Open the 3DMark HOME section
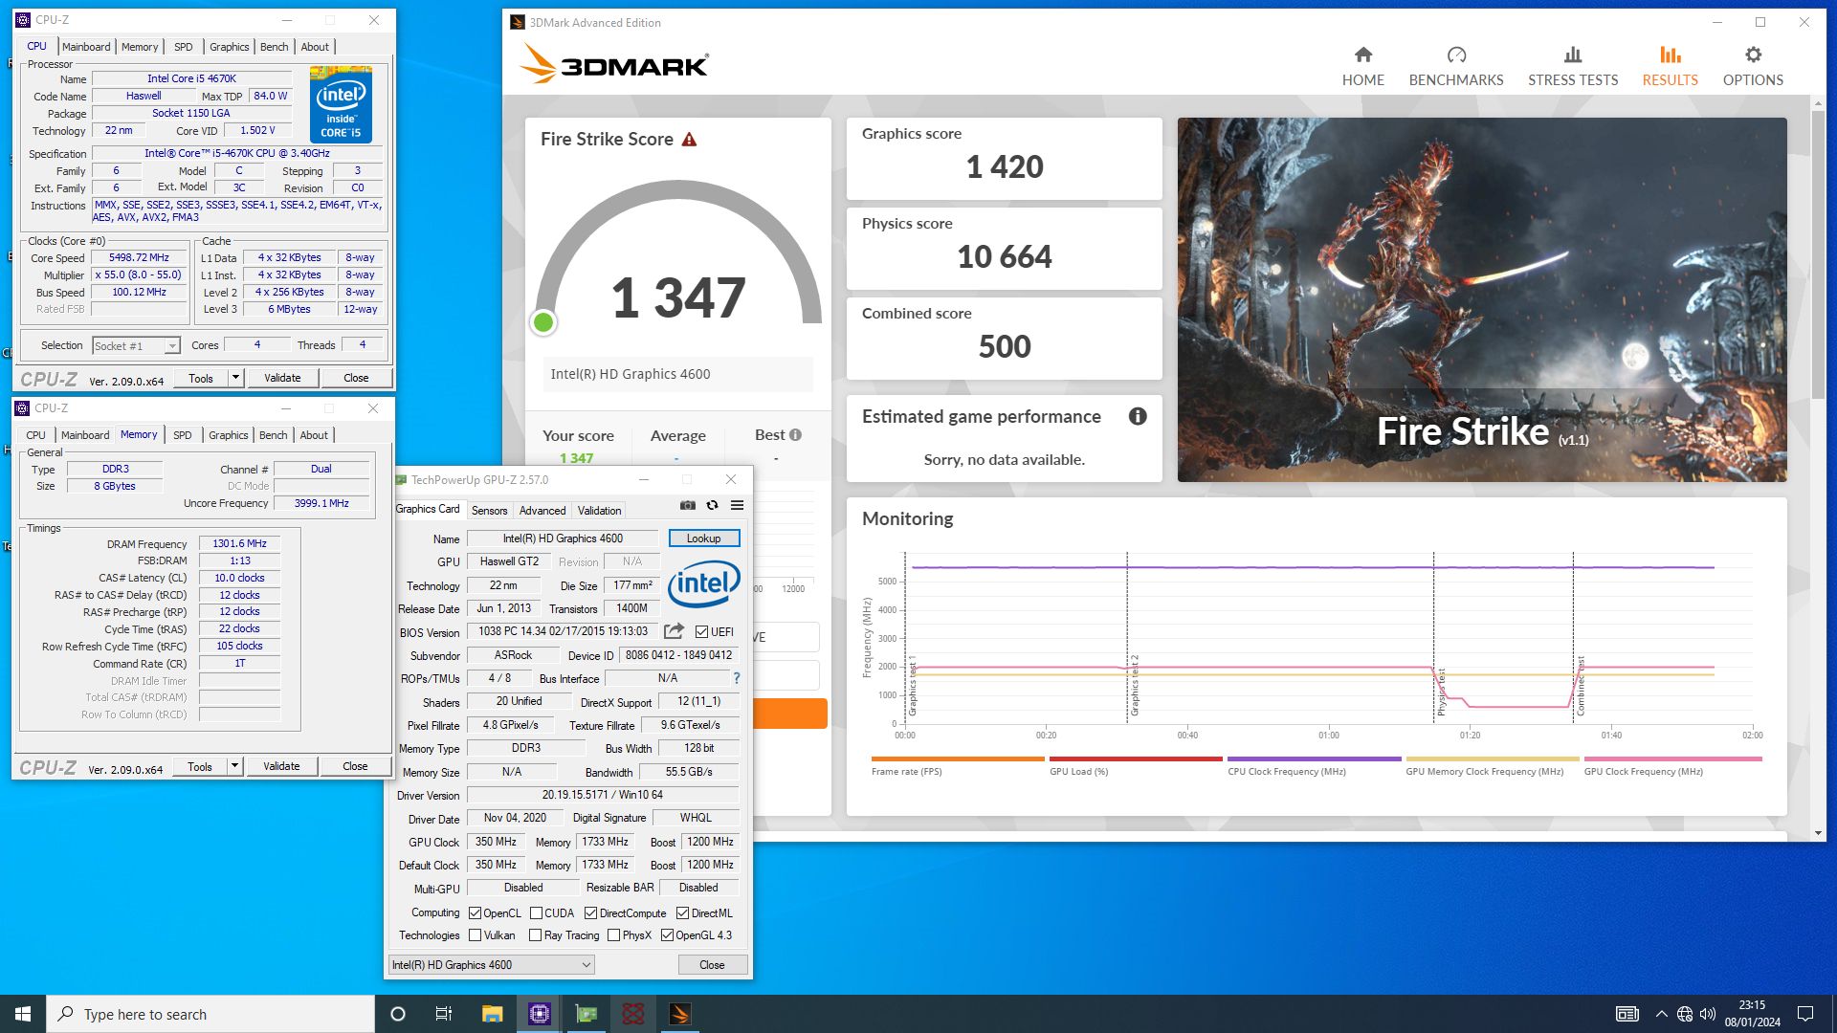 click(x=1362, y=66)
